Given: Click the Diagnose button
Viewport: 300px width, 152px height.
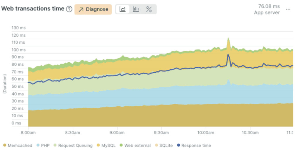Looking at the screenshot, I should point(93,9).
